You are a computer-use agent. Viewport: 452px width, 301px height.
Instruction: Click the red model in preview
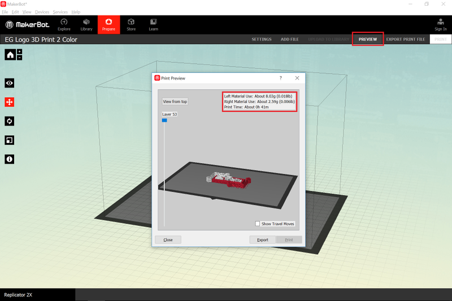pyautogui.click(x=232, y=182)
